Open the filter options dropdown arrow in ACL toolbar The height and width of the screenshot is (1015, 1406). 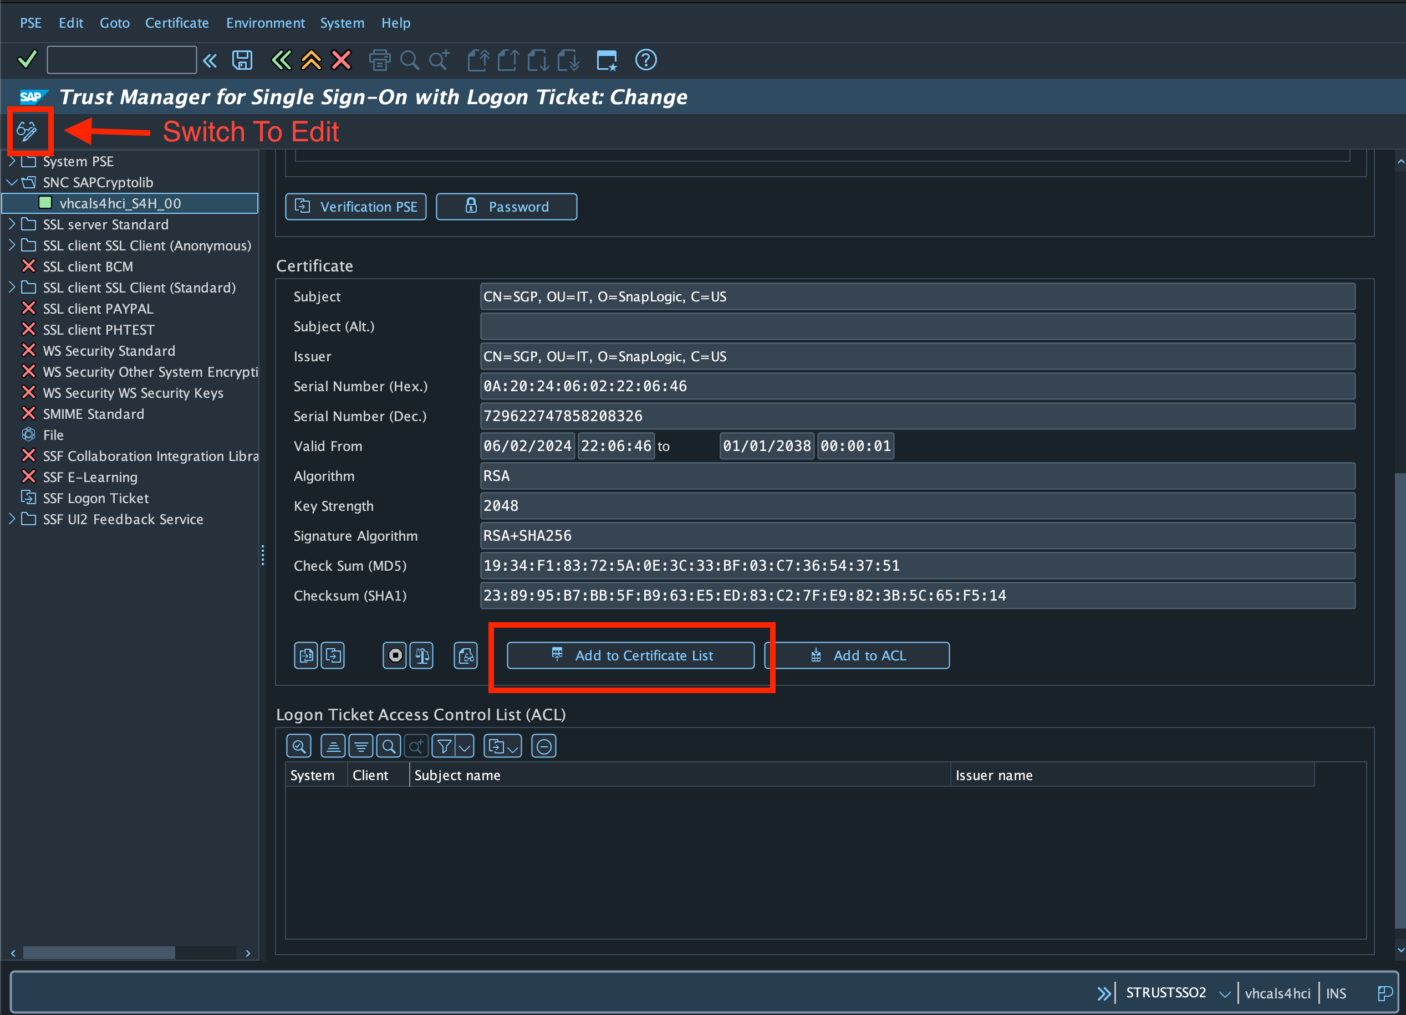coord(465,746)
